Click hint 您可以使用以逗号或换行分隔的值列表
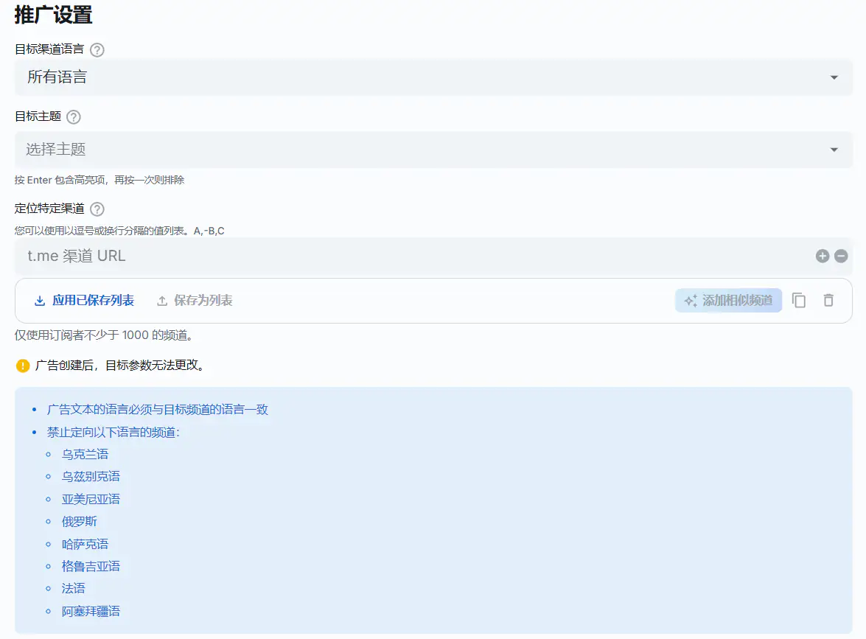The image size is (866, 639). (x=119, y=231)
